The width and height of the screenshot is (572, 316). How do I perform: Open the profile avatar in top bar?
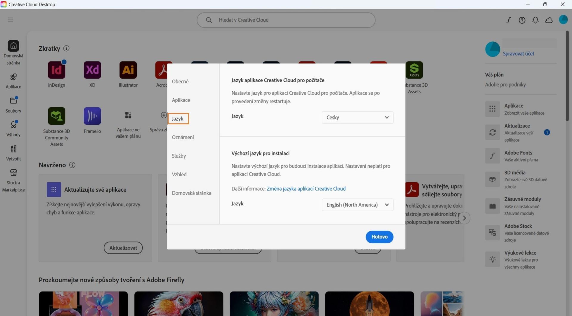click(x=563, y=20)
